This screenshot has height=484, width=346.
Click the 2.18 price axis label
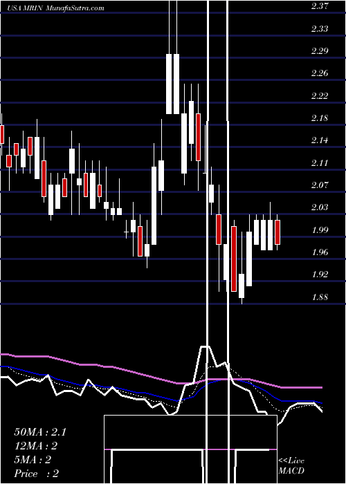click(320, 118)
